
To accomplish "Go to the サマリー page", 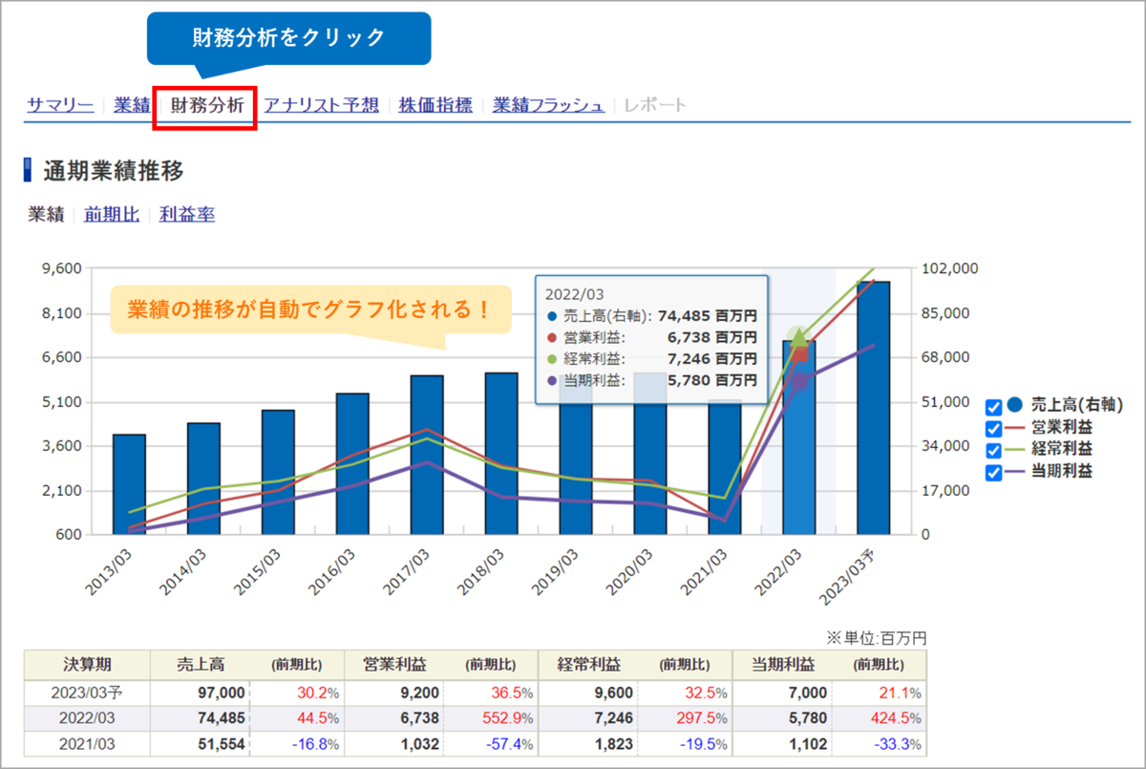I will 59,105.
